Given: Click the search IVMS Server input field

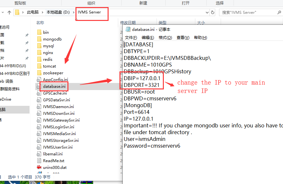Looking at the screenshot, I should coord(248,13).
